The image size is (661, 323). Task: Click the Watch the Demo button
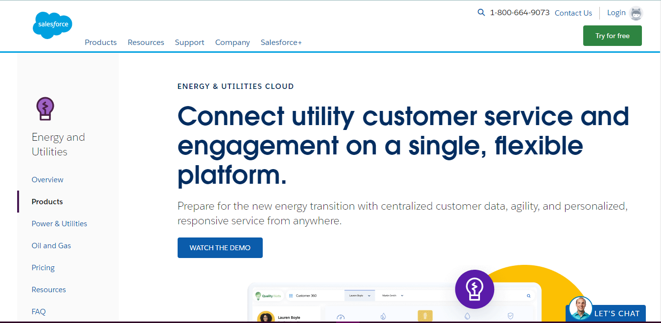220,248
